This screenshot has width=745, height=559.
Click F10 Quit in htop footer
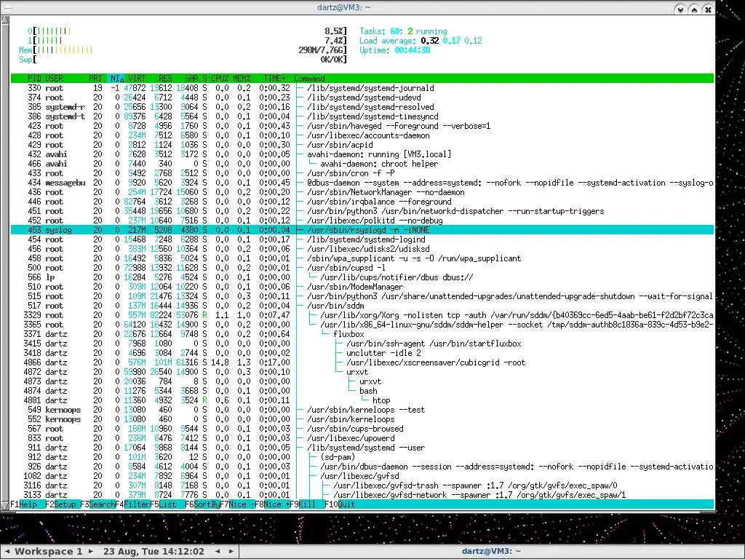point(340,504)
